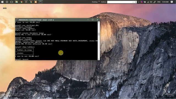Open the 12:54 AM clock flyout
Screen dimensions: 176x99
(x=165, y=2)
